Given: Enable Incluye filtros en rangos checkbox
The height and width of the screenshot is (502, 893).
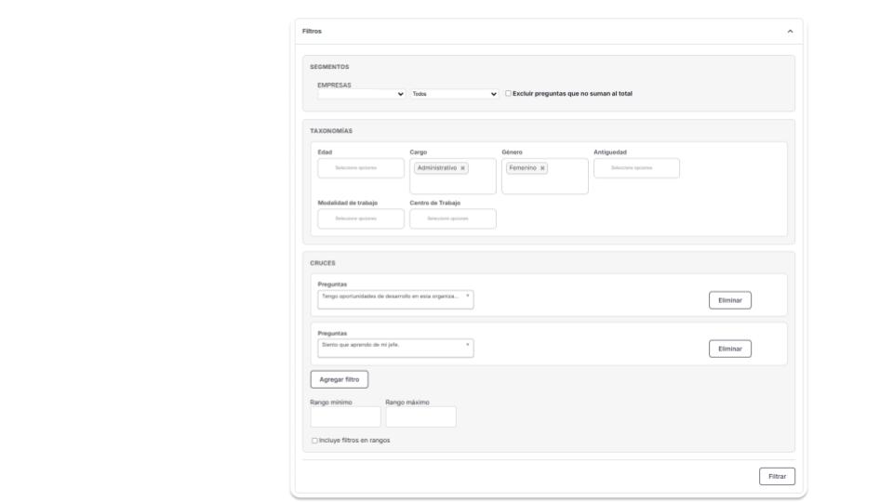Looking at the screenshot, I should click(x=314, y=441).
